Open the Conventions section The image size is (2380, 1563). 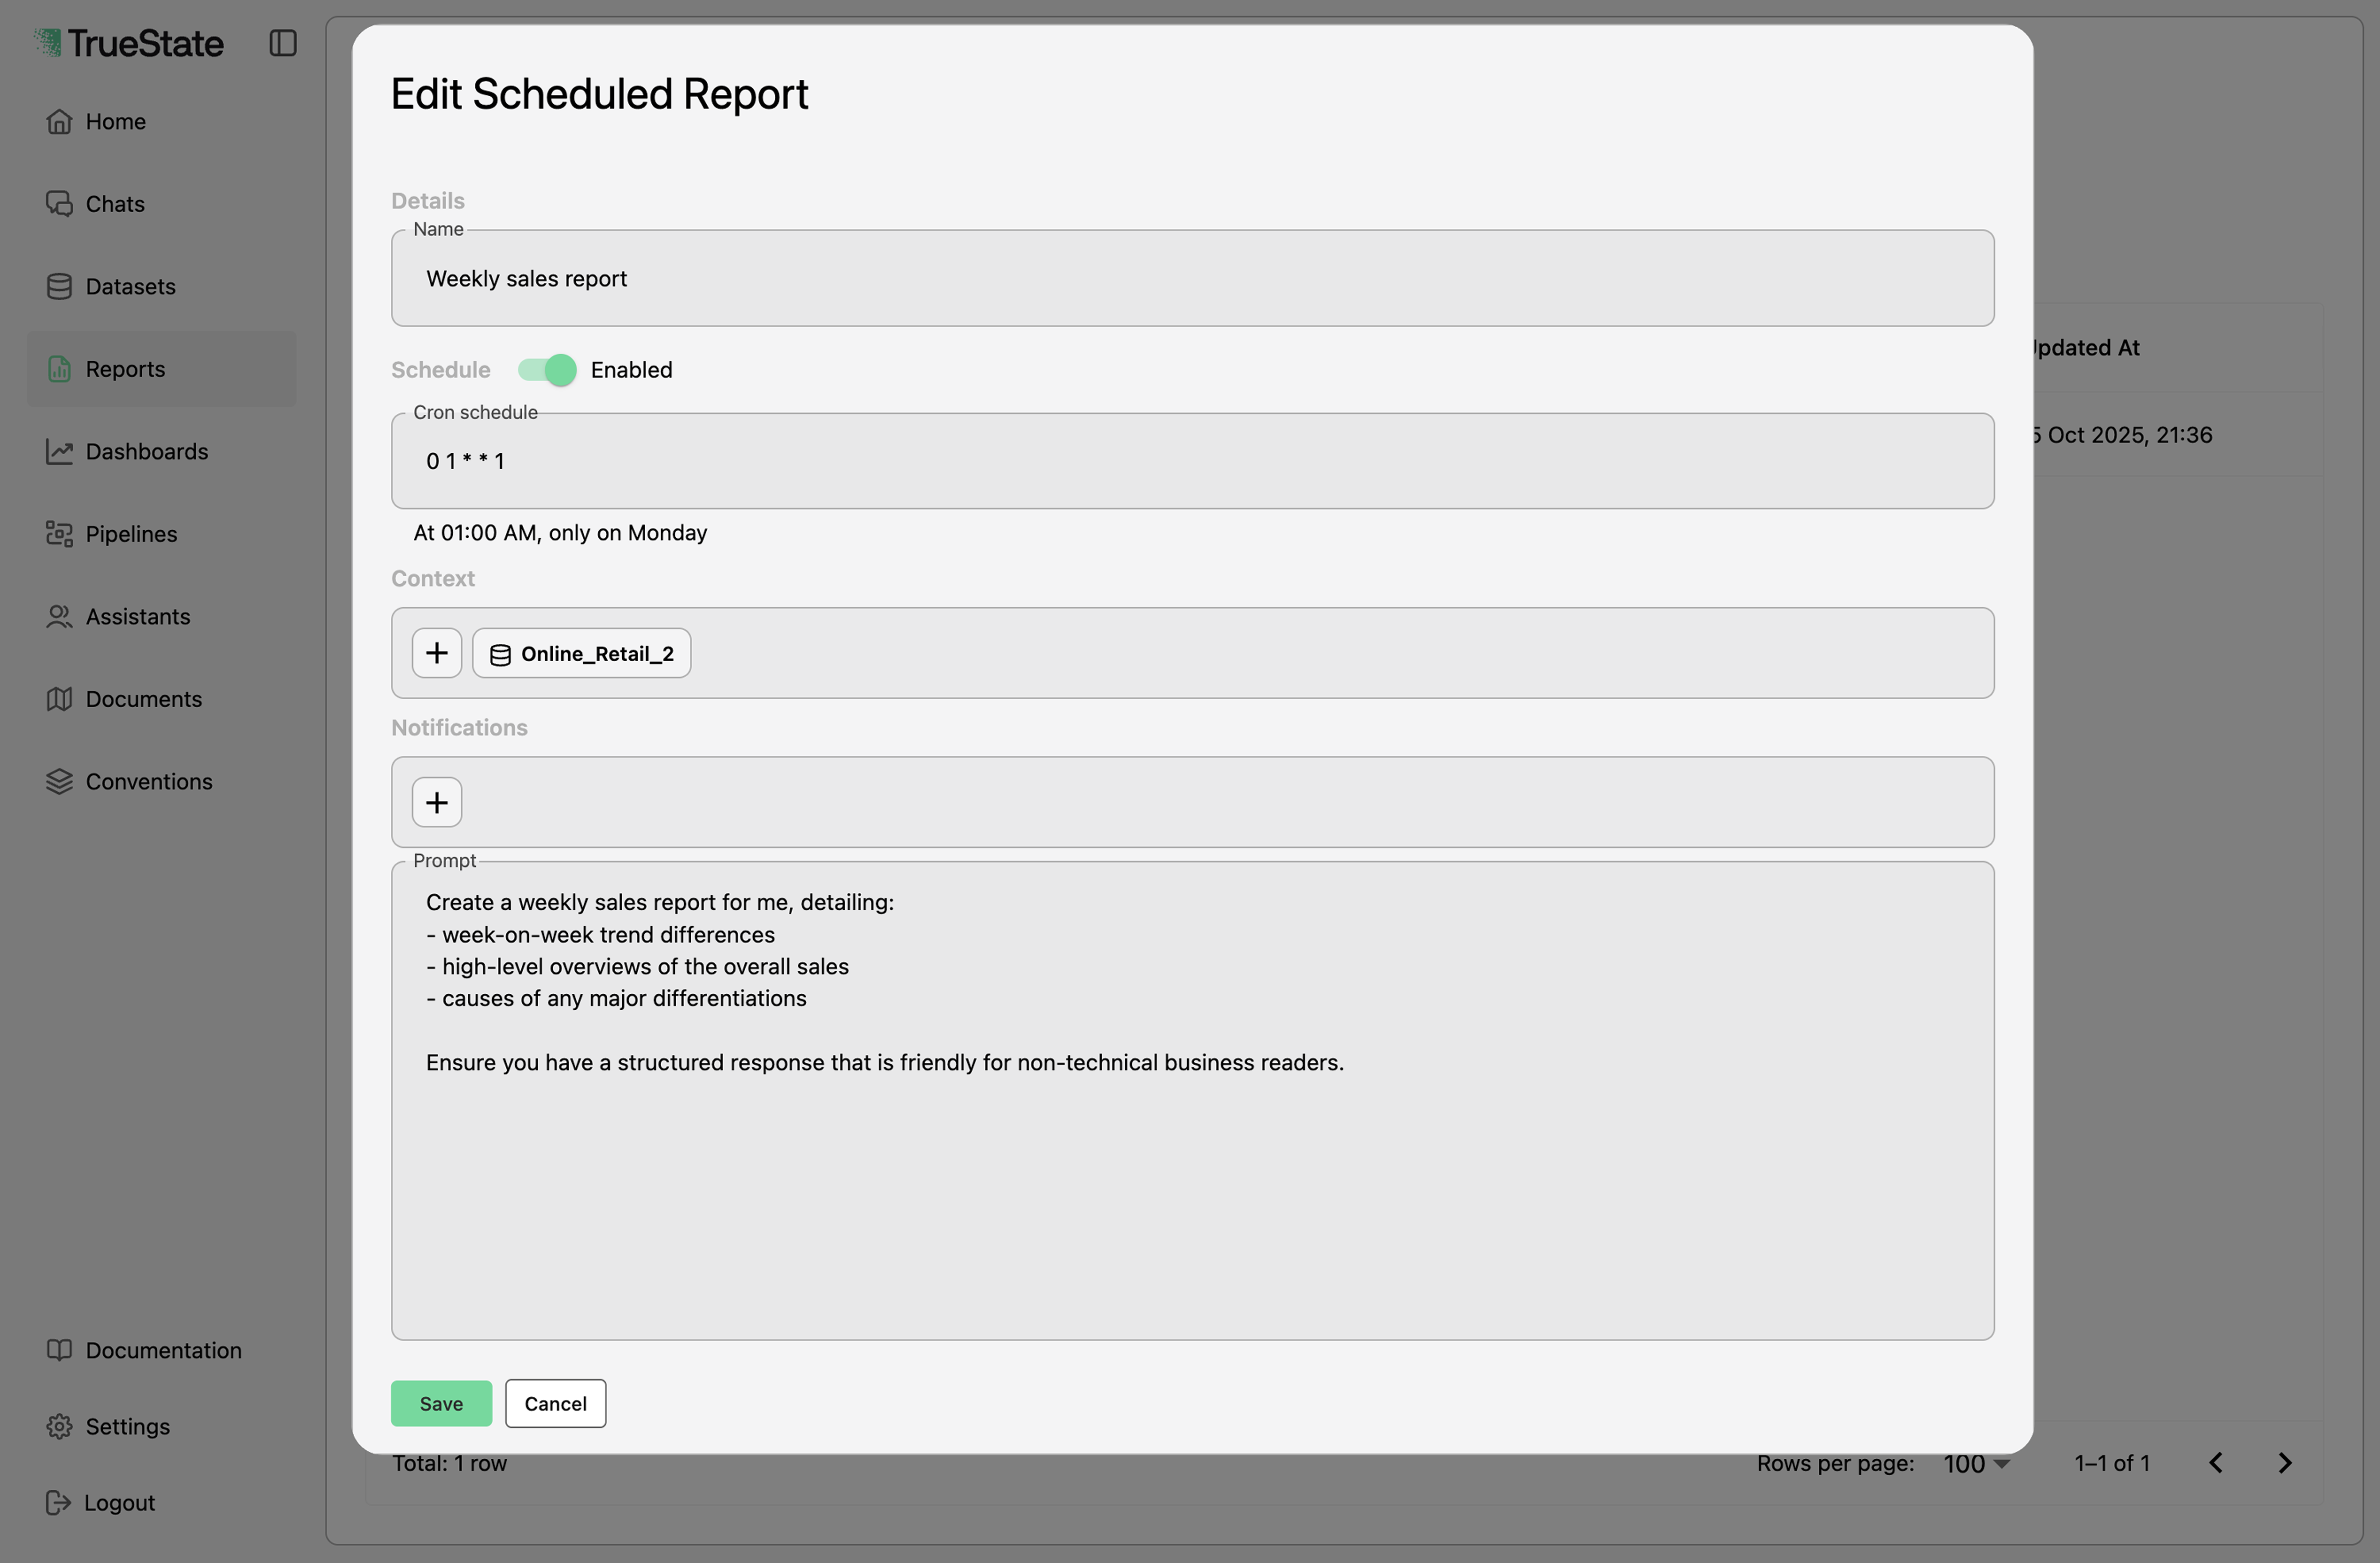(x=148, y=781)
